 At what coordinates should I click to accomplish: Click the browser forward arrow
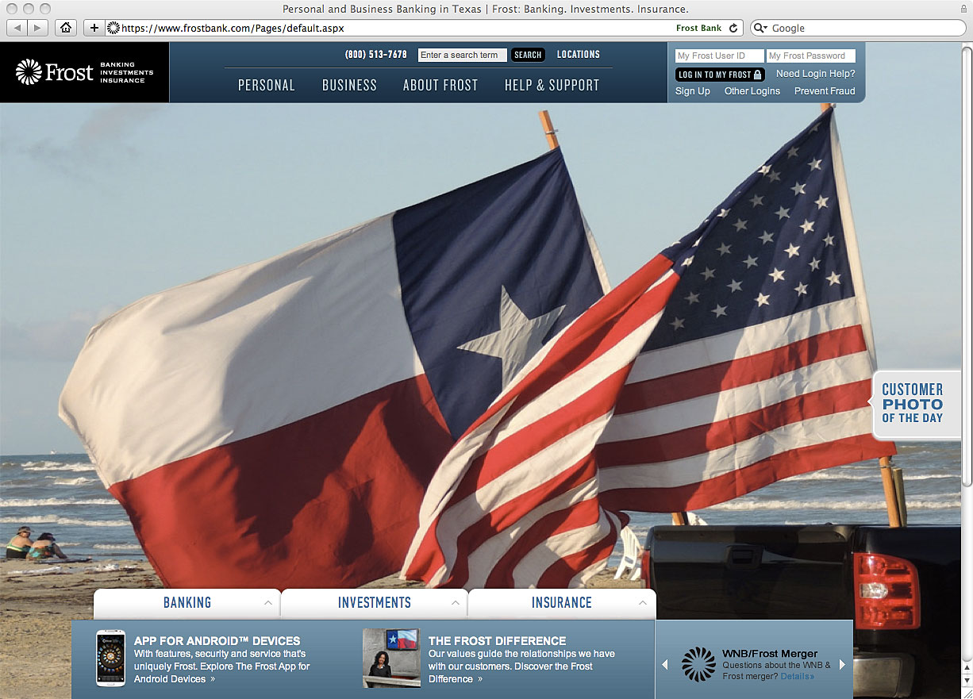[37, 28]
